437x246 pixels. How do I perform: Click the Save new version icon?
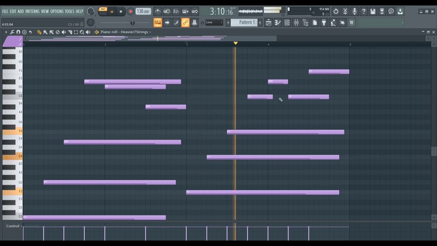pyautogui.click(x=382, y=11)
